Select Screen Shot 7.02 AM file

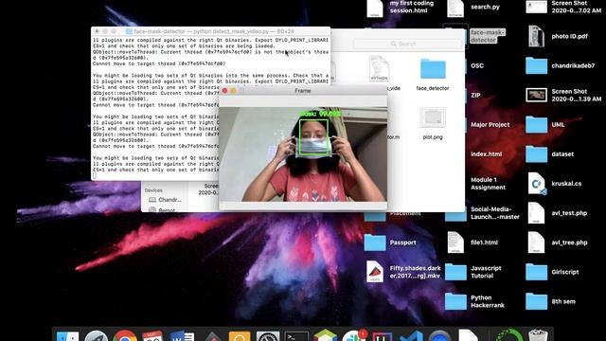click(537, 7)
